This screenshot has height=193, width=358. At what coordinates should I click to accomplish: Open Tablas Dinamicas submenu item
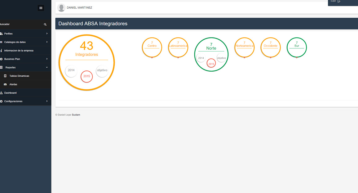click(25, 76)
